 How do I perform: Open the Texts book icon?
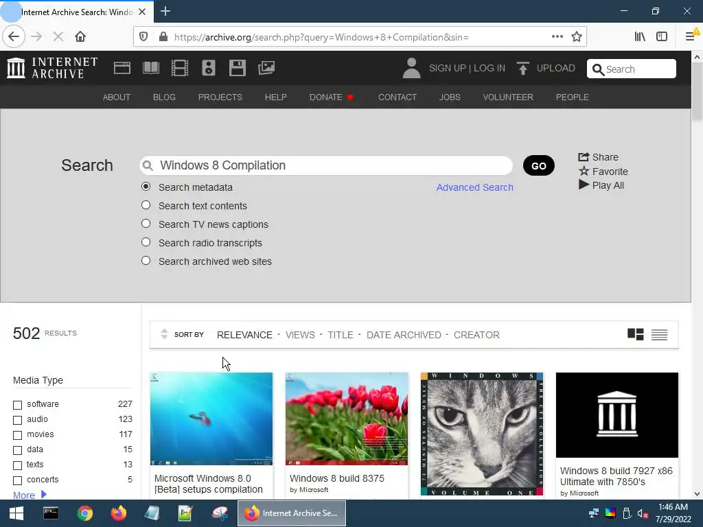click(150, 68)
